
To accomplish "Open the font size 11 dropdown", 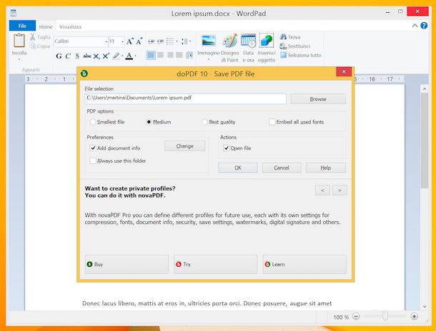I will tap(122, 41).
